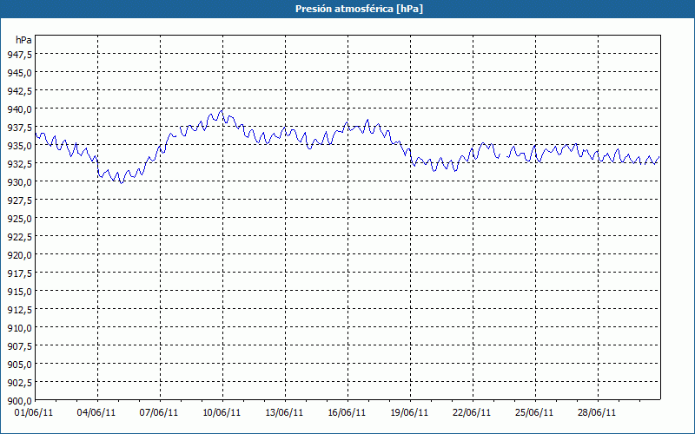Select the 920,0 y-axis label
The height and width of the screenshot is (434, 695).
click(x=19, y=255)
